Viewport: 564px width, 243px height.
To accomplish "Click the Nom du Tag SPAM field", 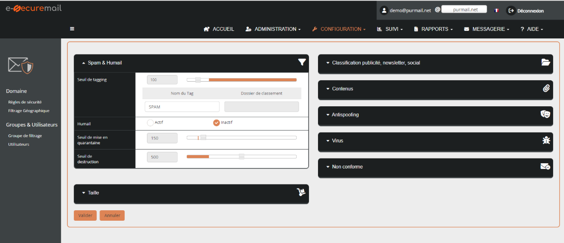I will pos(182,107).
